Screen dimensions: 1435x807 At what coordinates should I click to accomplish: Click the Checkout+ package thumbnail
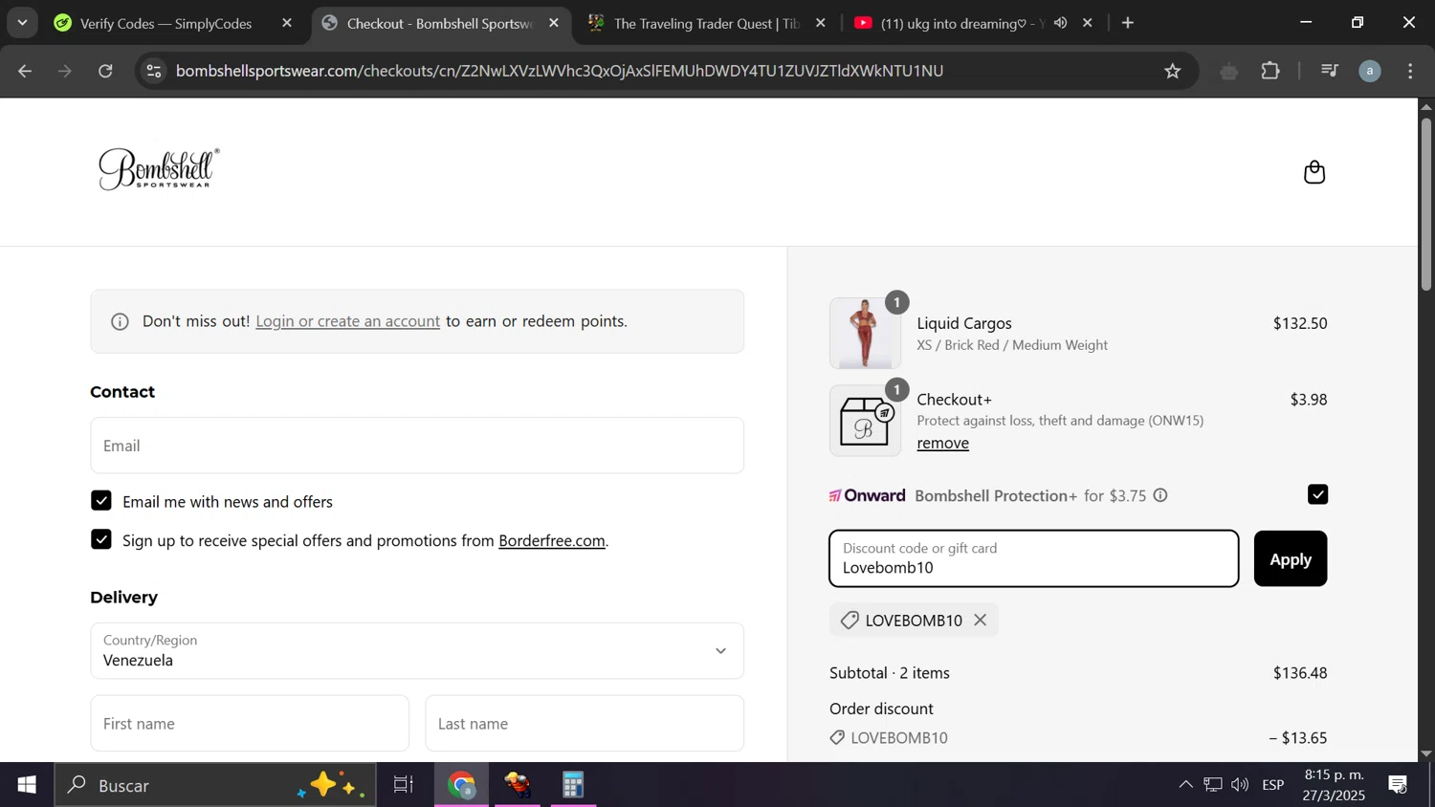[865, 421]
